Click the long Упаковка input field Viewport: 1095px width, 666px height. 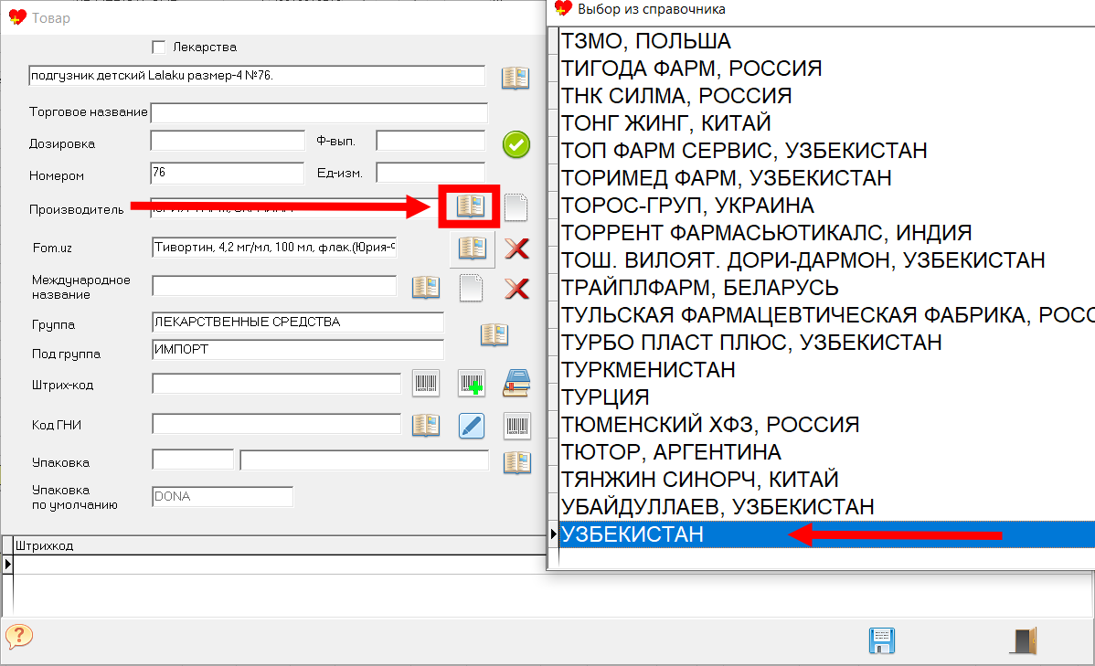tap(365, 460)
